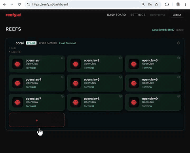190x153 pixels.
Task: Reload the reefy.ai dashboard page
Action: (19, 4)
